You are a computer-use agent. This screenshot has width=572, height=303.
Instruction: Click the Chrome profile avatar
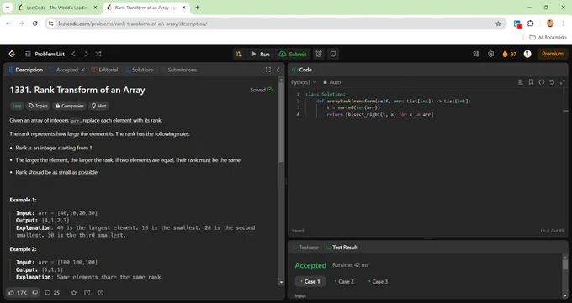550,24
